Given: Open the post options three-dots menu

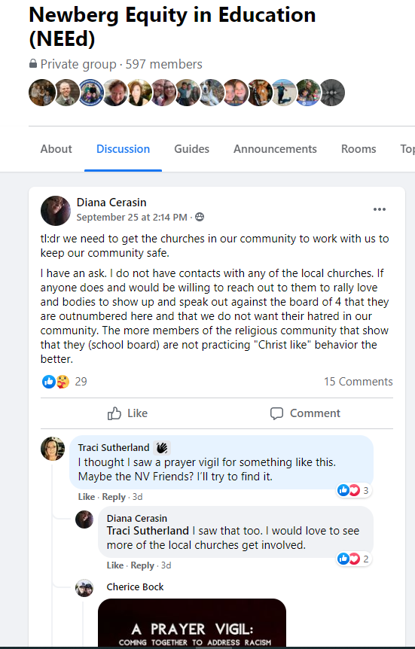Looking at the screenshot, I should pos(380,209).
